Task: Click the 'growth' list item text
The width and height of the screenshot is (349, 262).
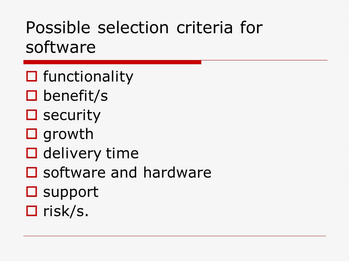Action: [x=68, y=134]
